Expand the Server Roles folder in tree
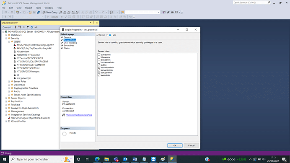 (x=9, y=81)
